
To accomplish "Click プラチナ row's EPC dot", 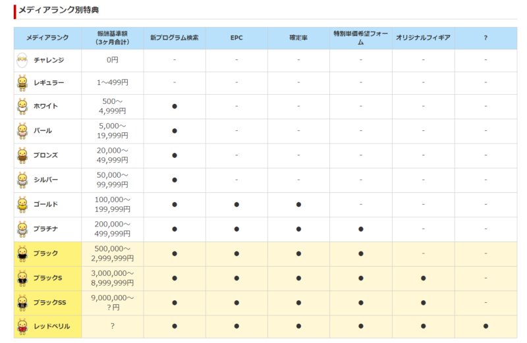I will pos(236,229).
